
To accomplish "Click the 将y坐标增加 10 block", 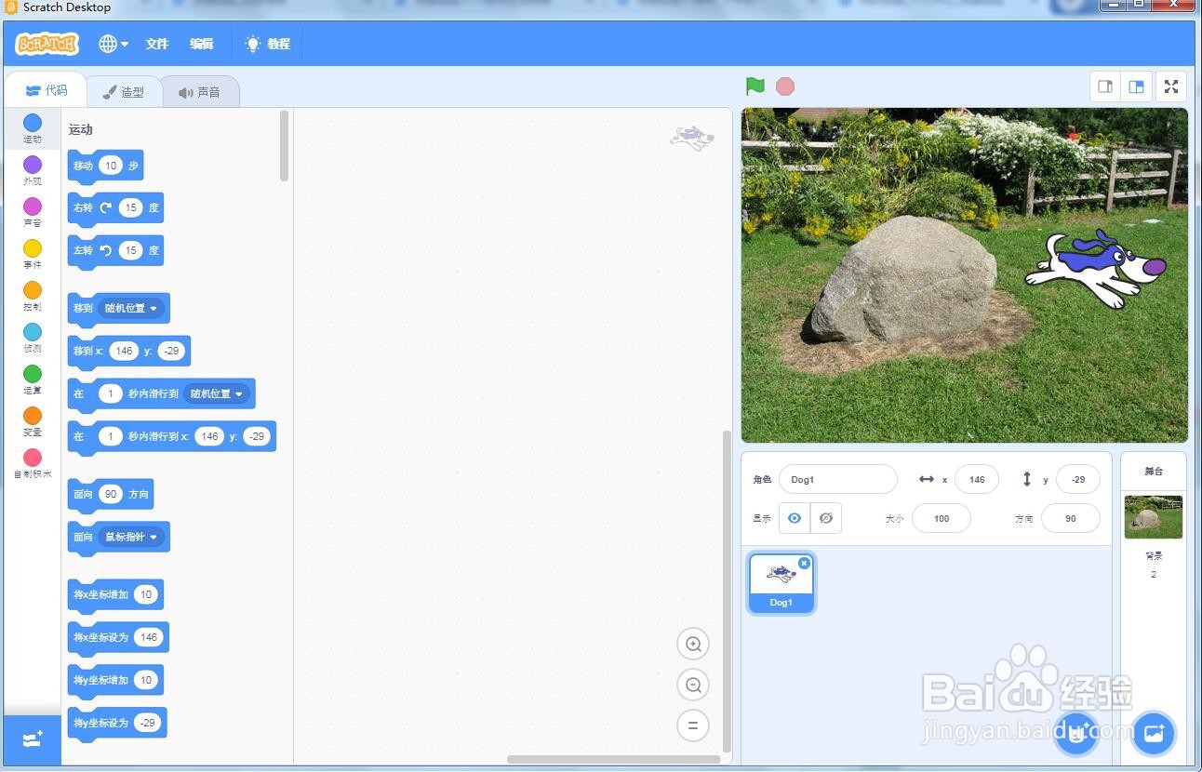I will pyautogui.click(x=116, y=680).
